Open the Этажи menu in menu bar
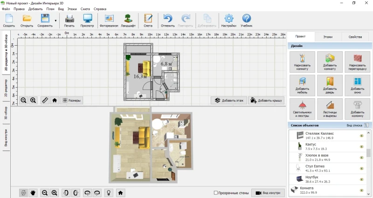The height and width of the screenshot is (198, 373). pyautogui.click(x=72, y=9)
